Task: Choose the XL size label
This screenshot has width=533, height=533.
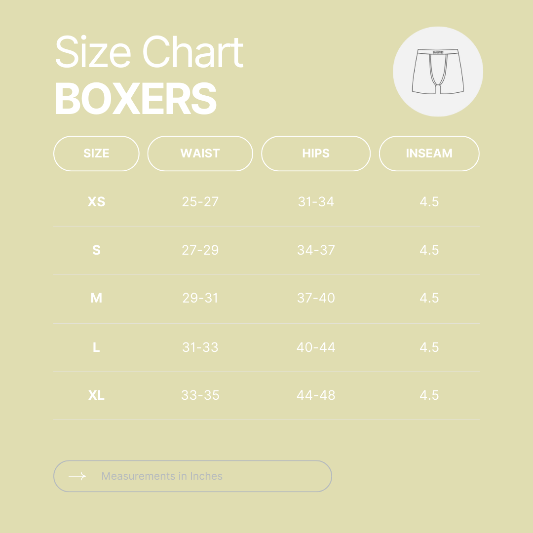Action: pos(96,395)
